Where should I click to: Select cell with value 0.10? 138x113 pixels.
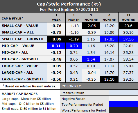pyautogui.click(x=91, y=66)
